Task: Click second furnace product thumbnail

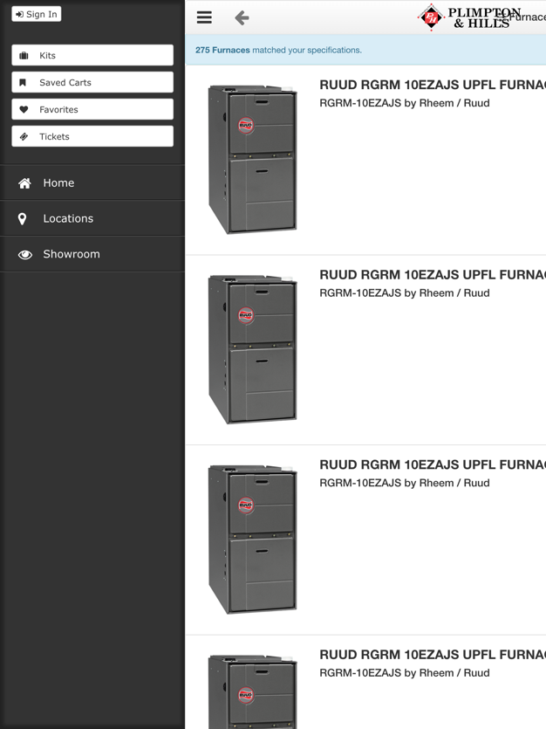Action: tap(252, 349)
